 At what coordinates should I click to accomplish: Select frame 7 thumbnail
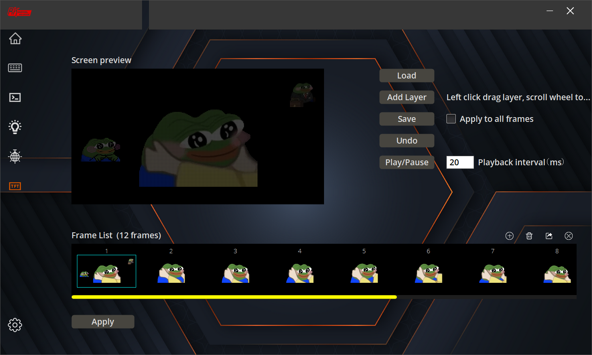click(493, 273)
